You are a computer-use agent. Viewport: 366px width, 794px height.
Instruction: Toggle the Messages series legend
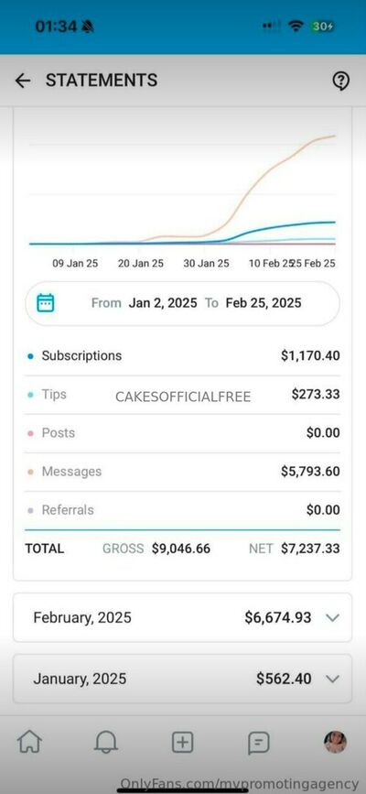(x=64, y=472)
